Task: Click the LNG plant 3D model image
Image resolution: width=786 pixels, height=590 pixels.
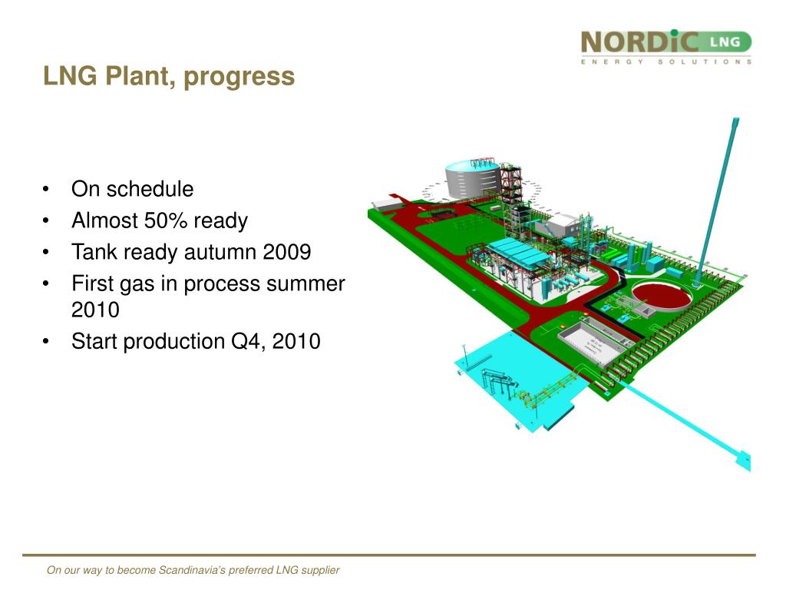Action: (559, 294)
